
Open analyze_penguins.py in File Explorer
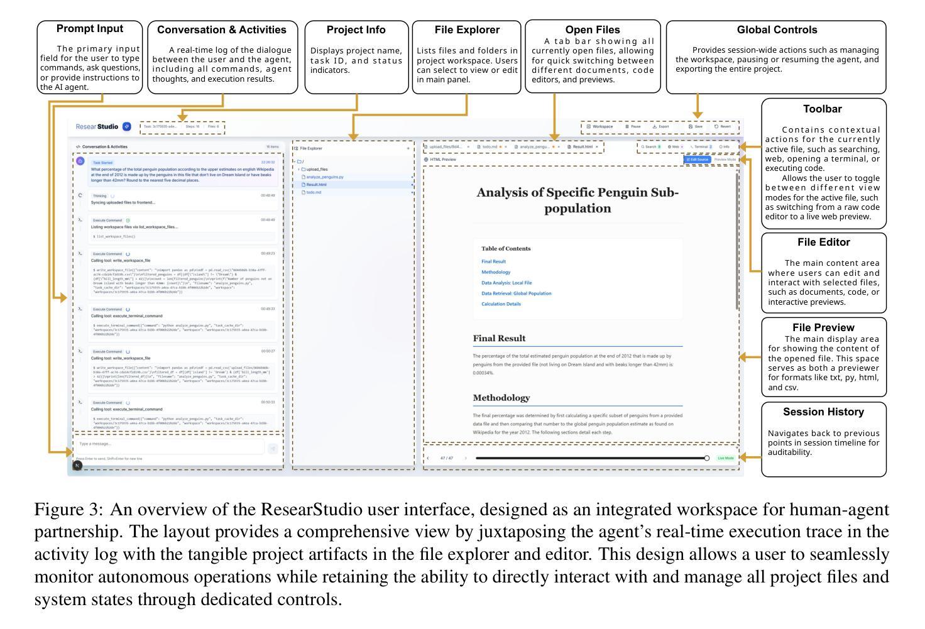pyautogui.click(x=325, y=177)
